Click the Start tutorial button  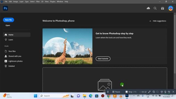(103, 59)
